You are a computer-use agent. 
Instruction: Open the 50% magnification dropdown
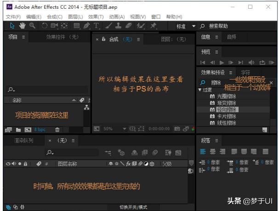point(115,129)
